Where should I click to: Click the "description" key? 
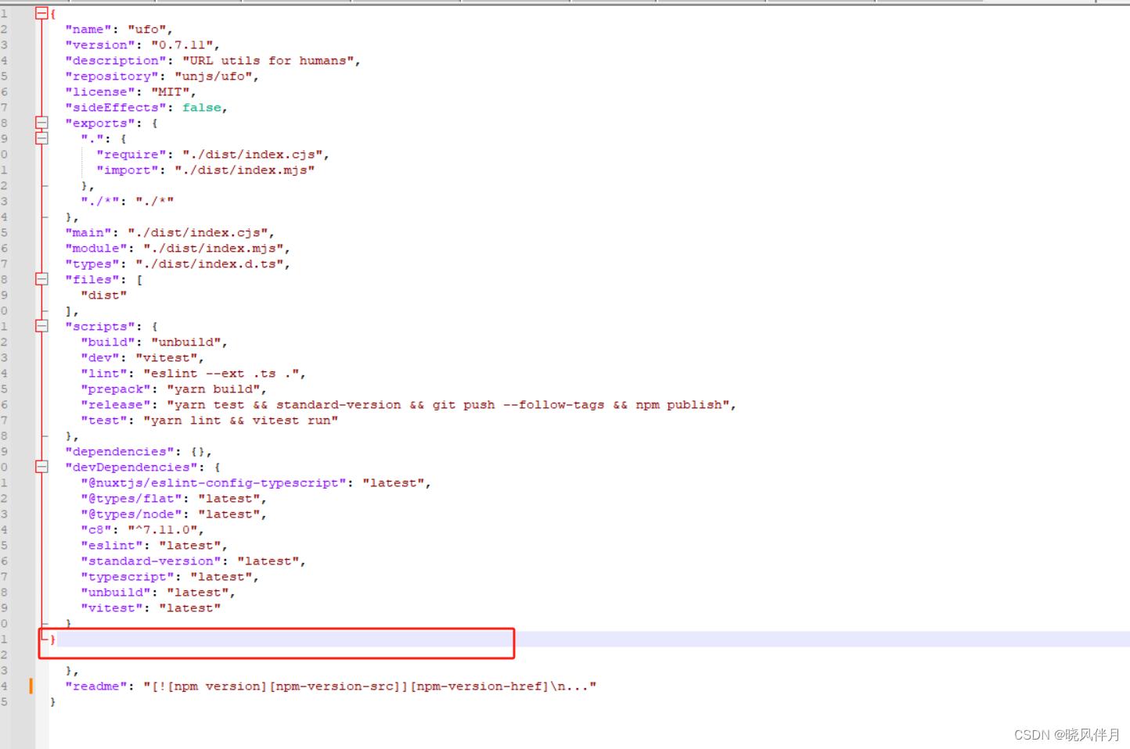[x=116, y=61]
